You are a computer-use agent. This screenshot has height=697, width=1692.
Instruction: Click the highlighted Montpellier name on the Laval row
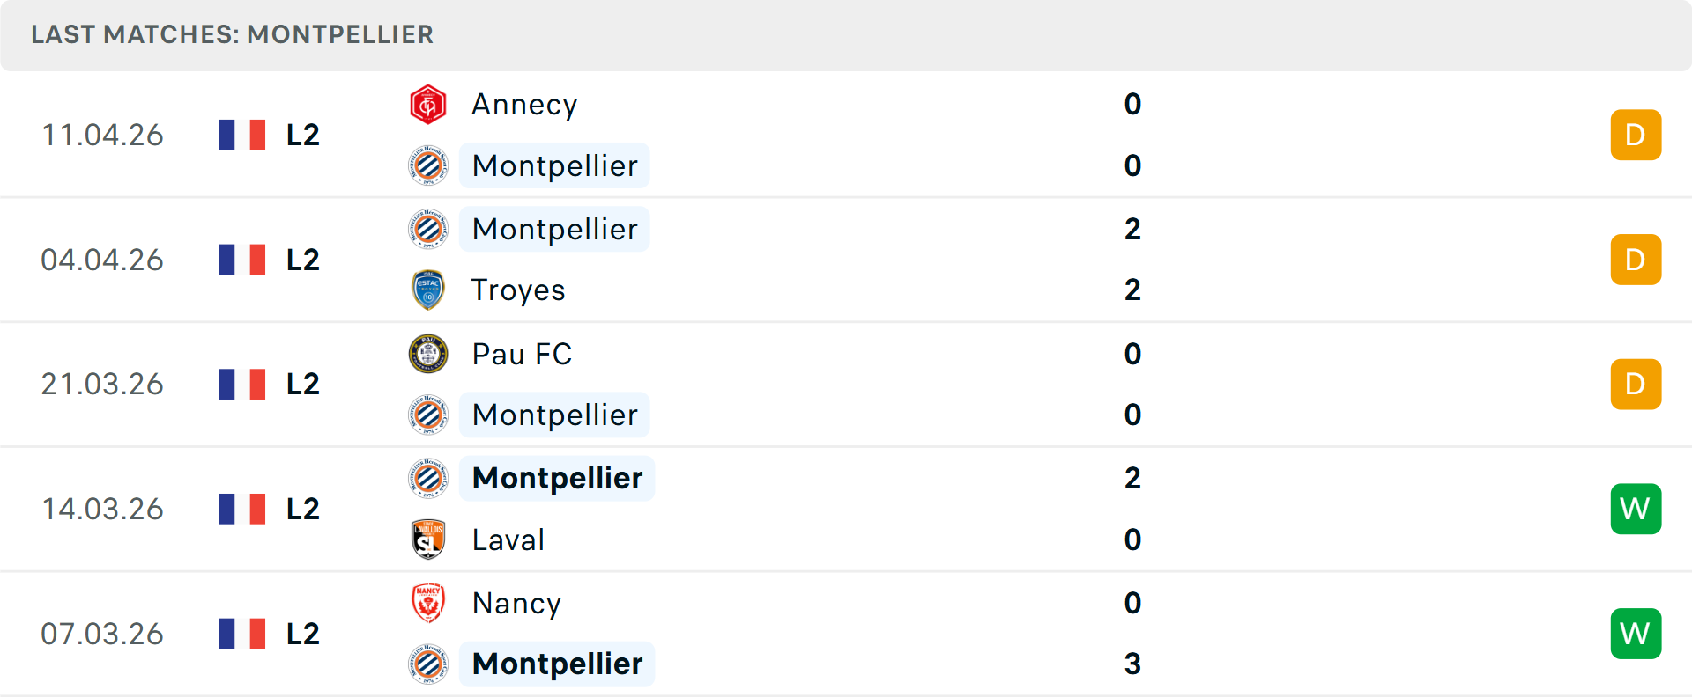(556, 478)
